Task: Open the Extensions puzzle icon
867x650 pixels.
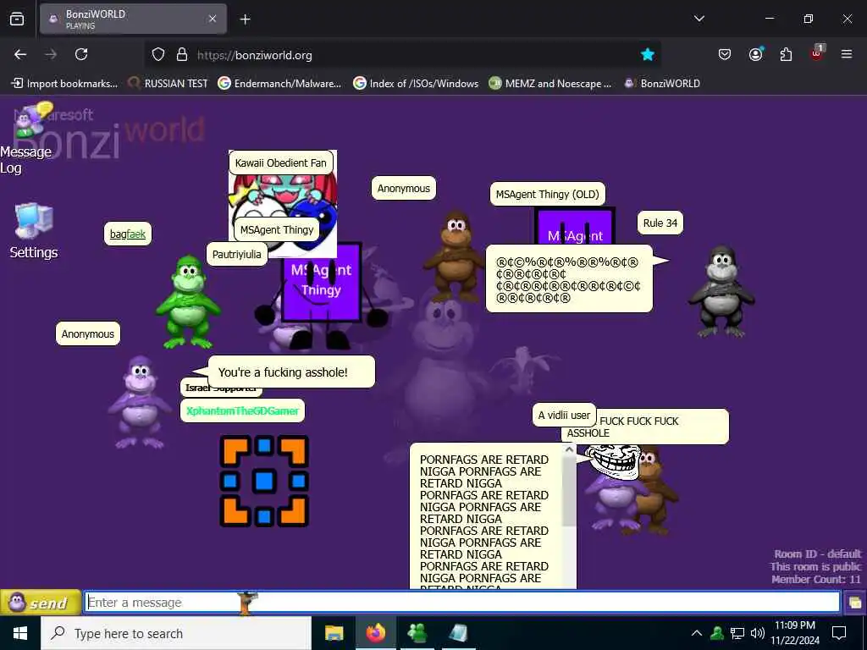Action: coord(786,54)
